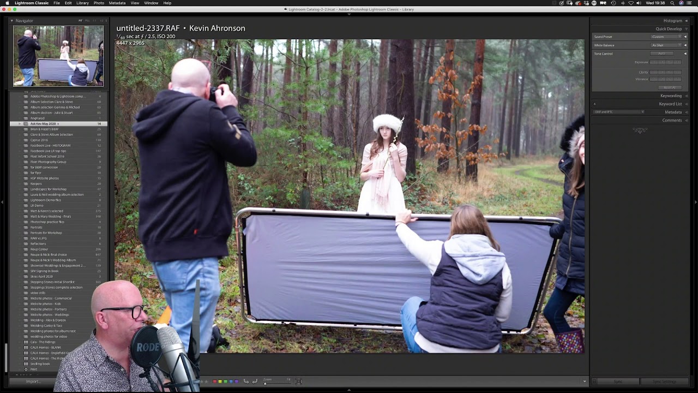Select the Keepers collection
This screenshot has height=393, width=698.
click(58, 184)
